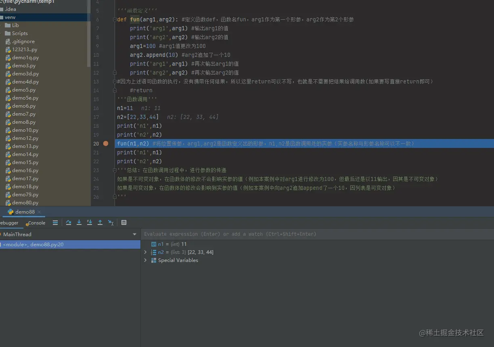Click the fold marker on line 26
The width and height of the screenshot is (494, 347).
coord(115,197)
